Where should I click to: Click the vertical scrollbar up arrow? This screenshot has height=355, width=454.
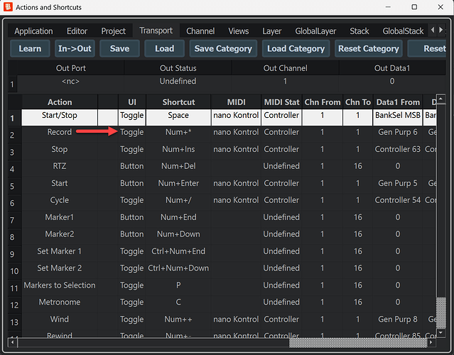point(441,99)
